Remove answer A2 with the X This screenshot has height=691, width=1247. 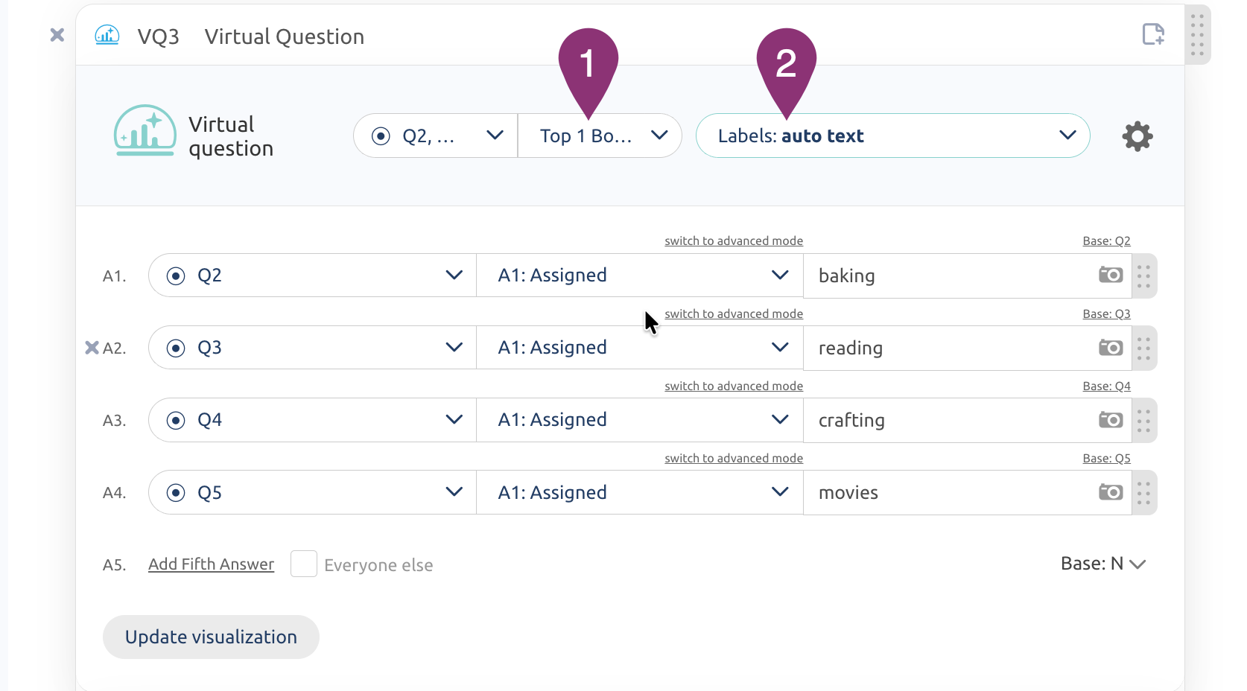pyautogui.click(x=92, y=348)
